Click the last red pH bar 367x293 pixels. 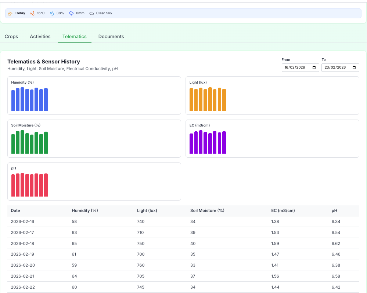46,185
